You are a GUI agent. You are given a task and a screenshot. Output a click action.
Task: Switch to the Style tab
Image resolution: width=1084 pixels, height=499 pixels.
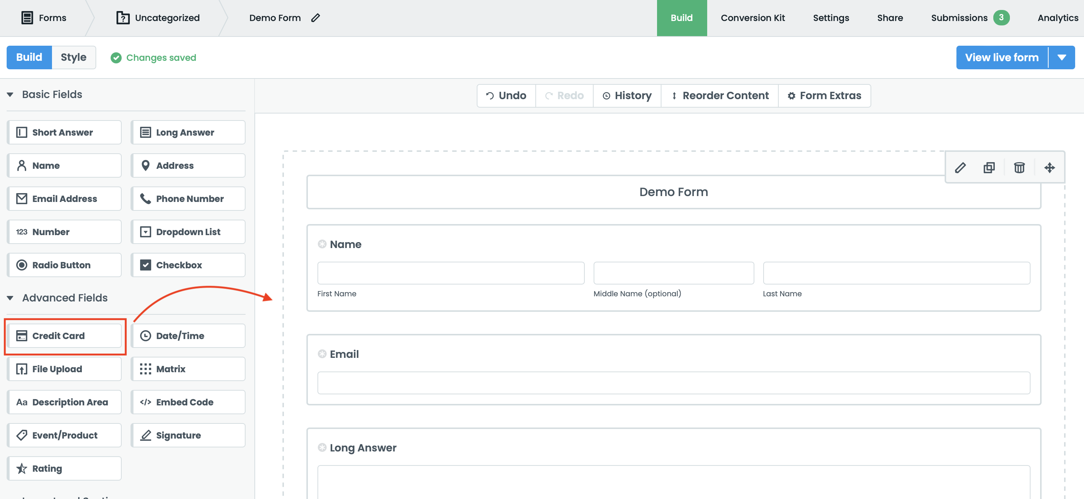point(74,57)
